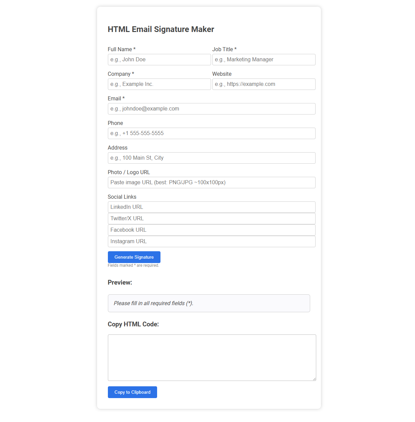
Task: Click inside the HTML code textarea
Action: click(x=212, y=358)
